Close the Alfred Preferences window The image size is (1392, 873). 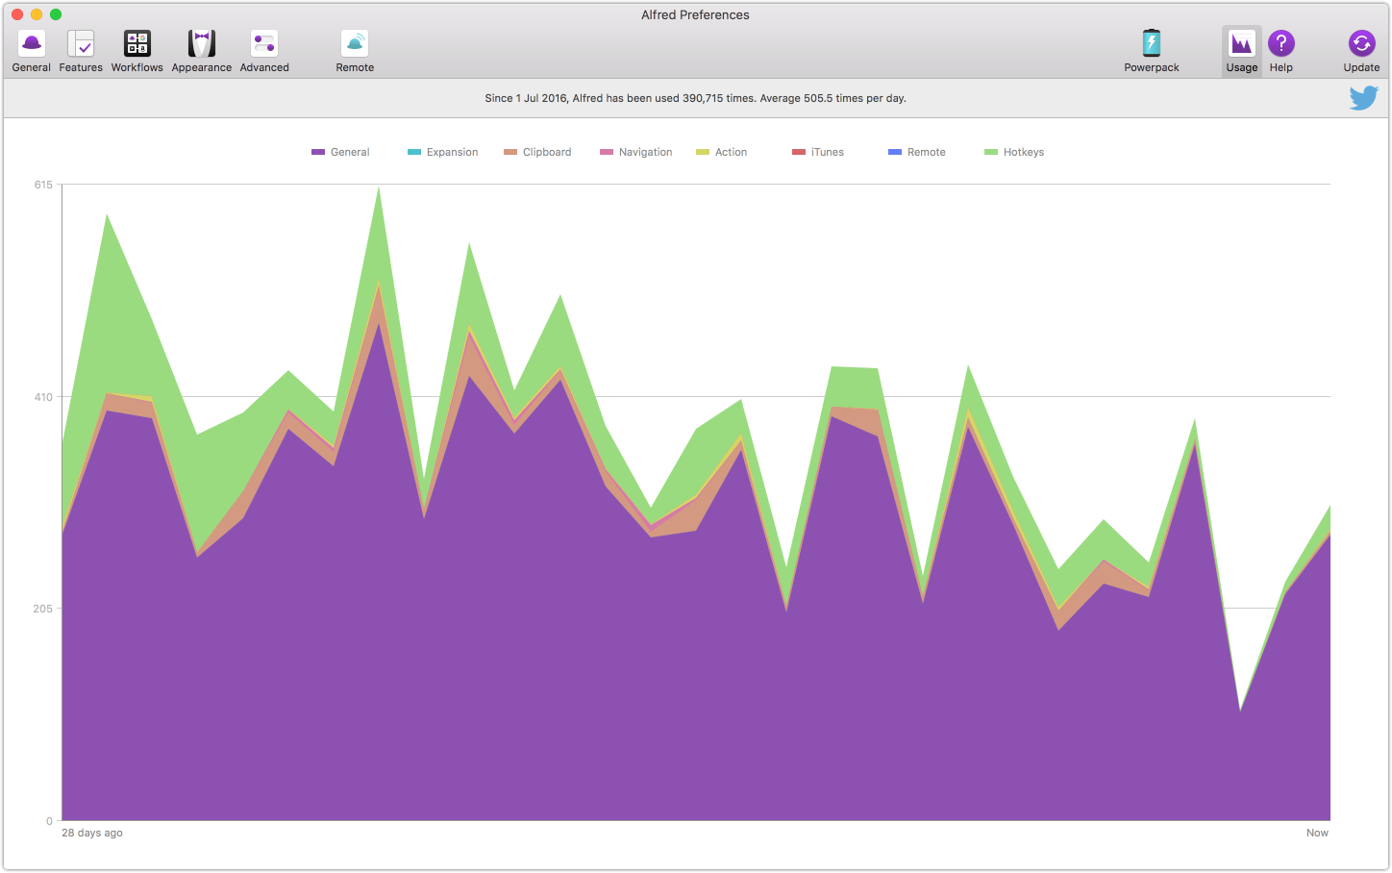coord(17,14)
